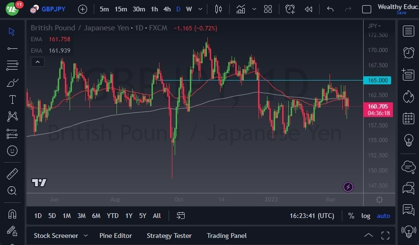Open candlestick chart type selector
This screenshot has width=419, height=245.
pos(218,9)
